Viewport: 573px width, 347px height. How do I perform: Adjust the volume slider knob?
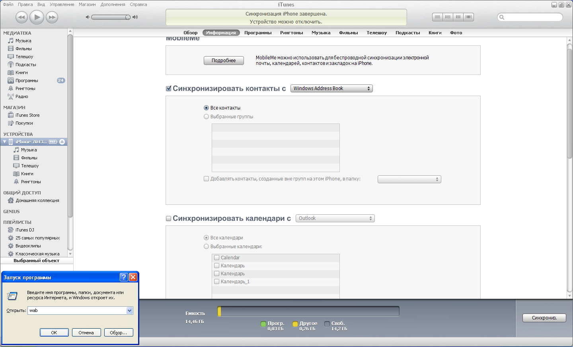coord(128,17)
